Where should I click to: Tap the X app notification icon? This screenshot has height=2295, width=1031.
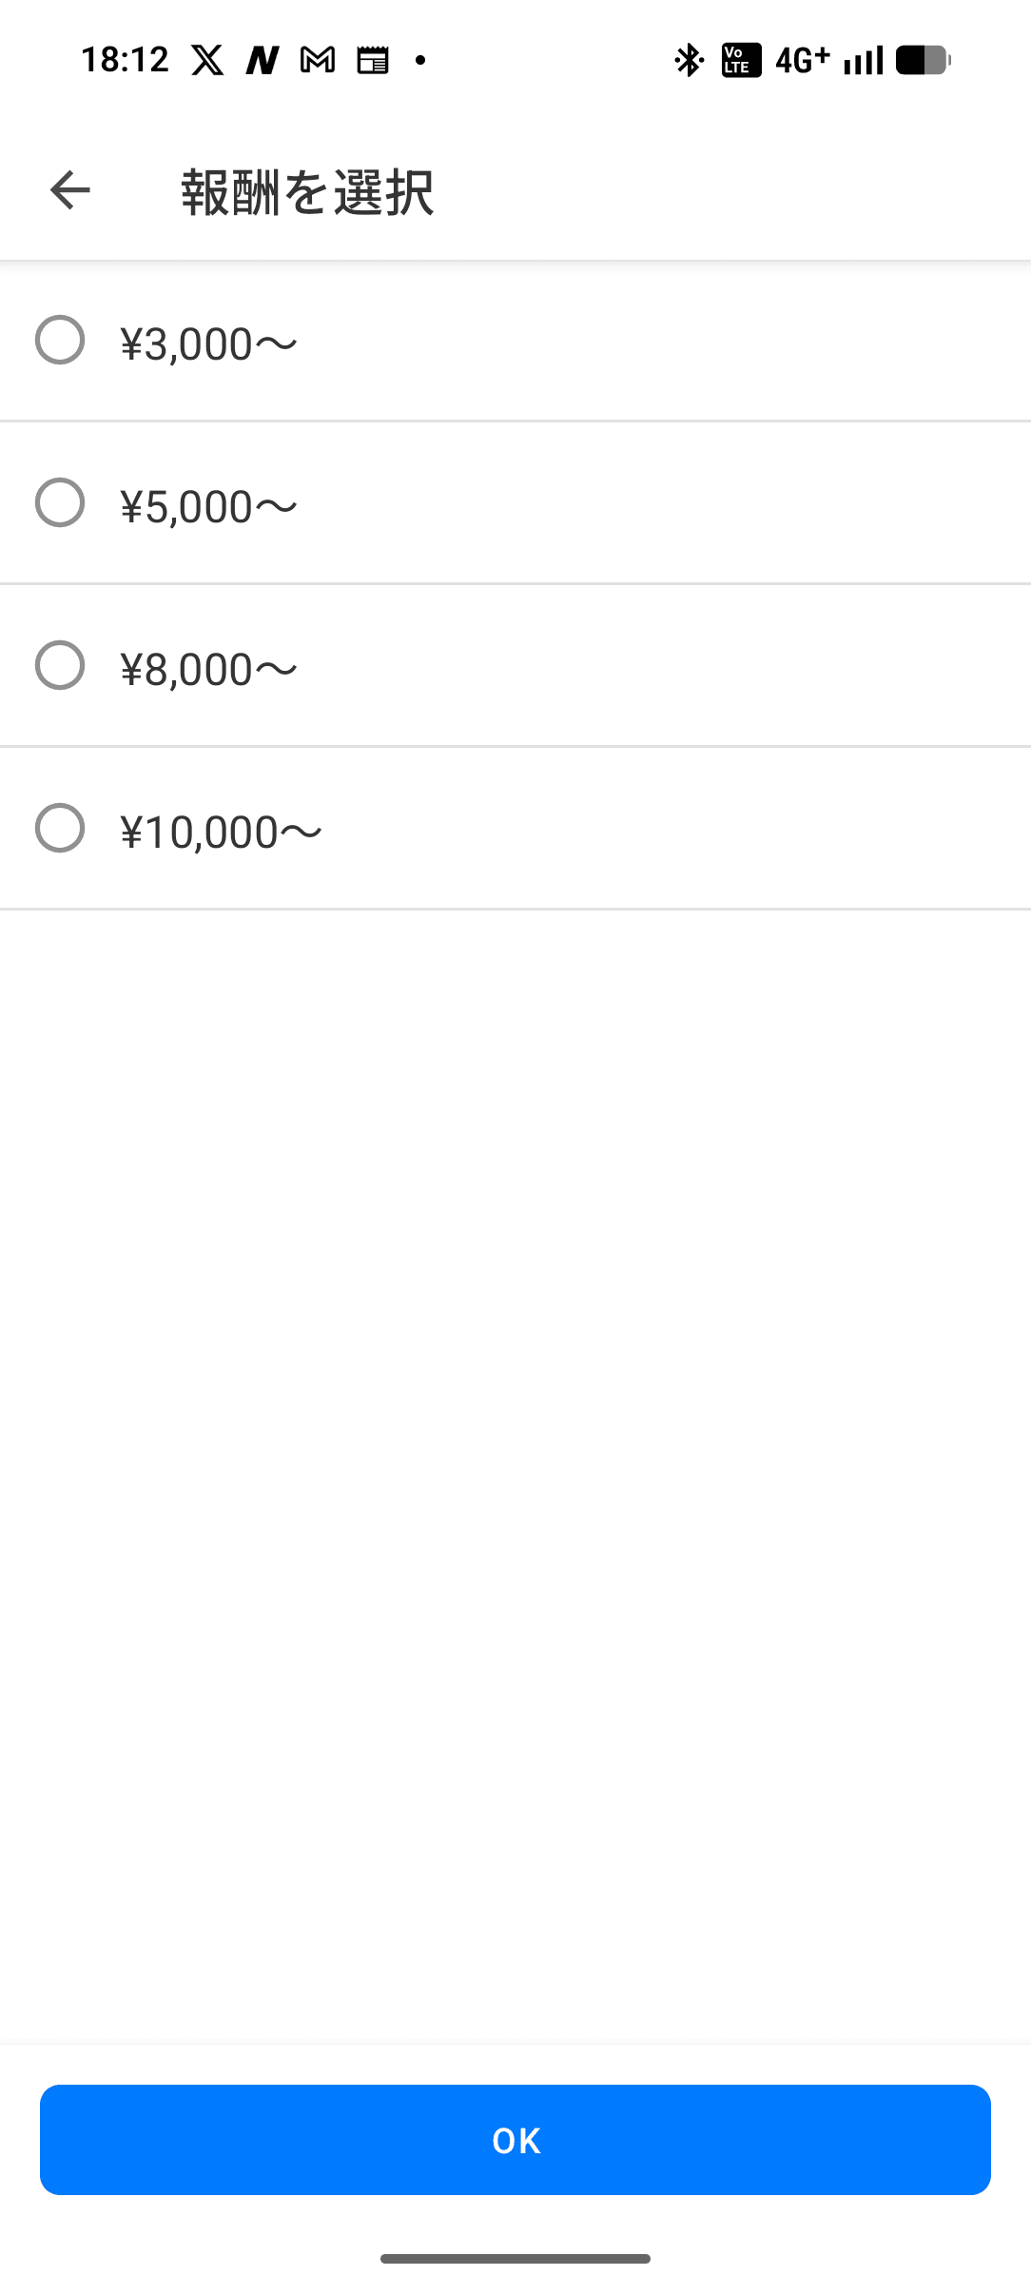(207, 61)
